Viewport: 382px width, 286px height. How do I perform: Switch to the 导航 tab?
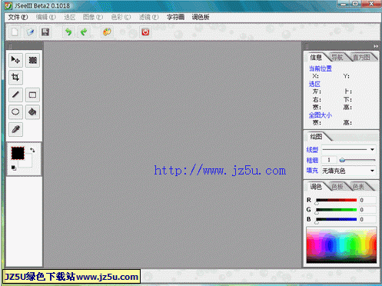pos(337,58)
